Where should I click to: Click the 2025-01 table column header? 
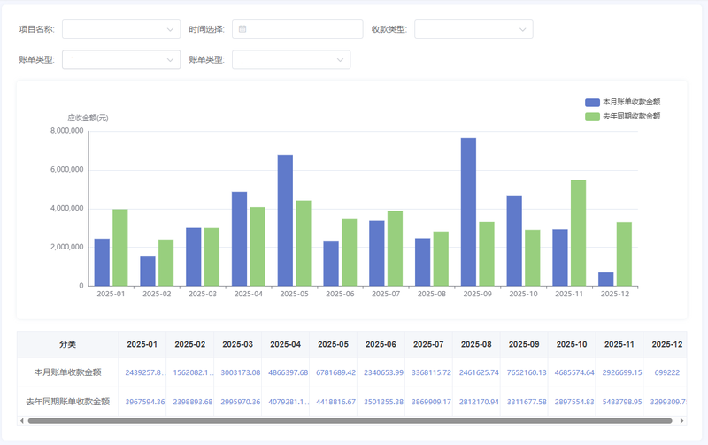142,344
